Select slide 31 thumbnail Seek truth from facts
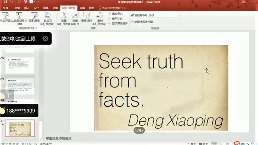Viewport: 258px width, 145px height. click(x=20, y=129)
